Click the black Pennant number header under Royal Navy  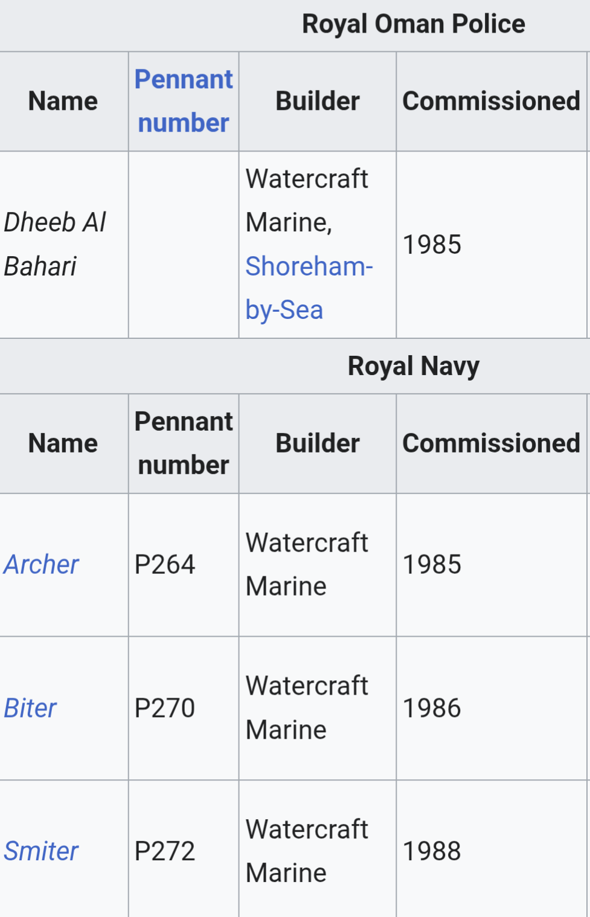[x=184, y=443]
